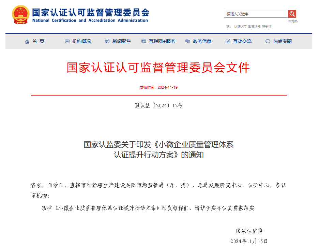Click the hot keyword 认证认可

click(240, 27)
